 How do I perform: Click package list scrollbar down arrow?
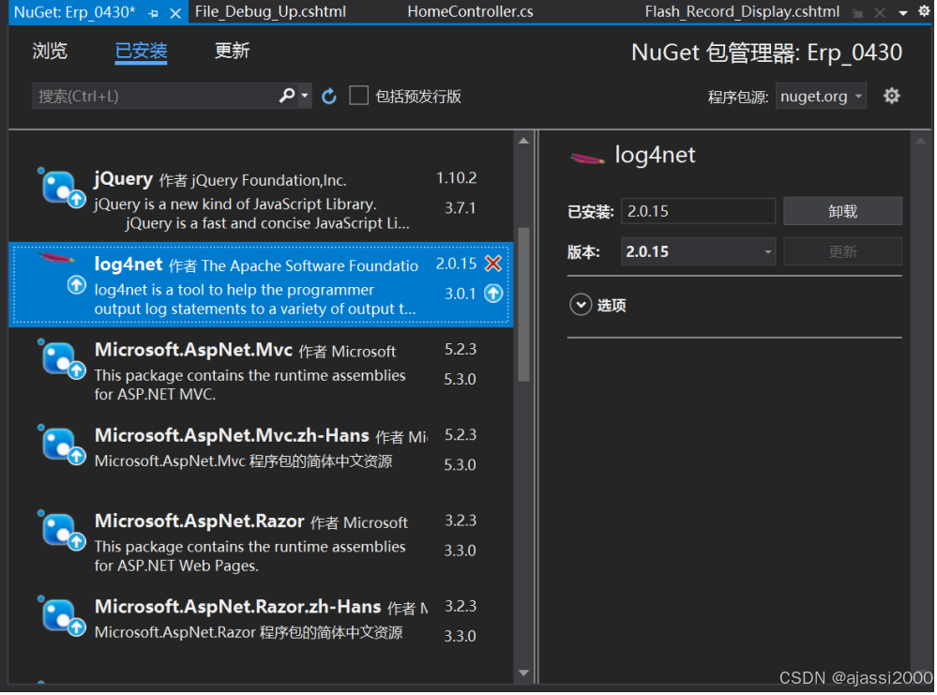click(524, 672)
